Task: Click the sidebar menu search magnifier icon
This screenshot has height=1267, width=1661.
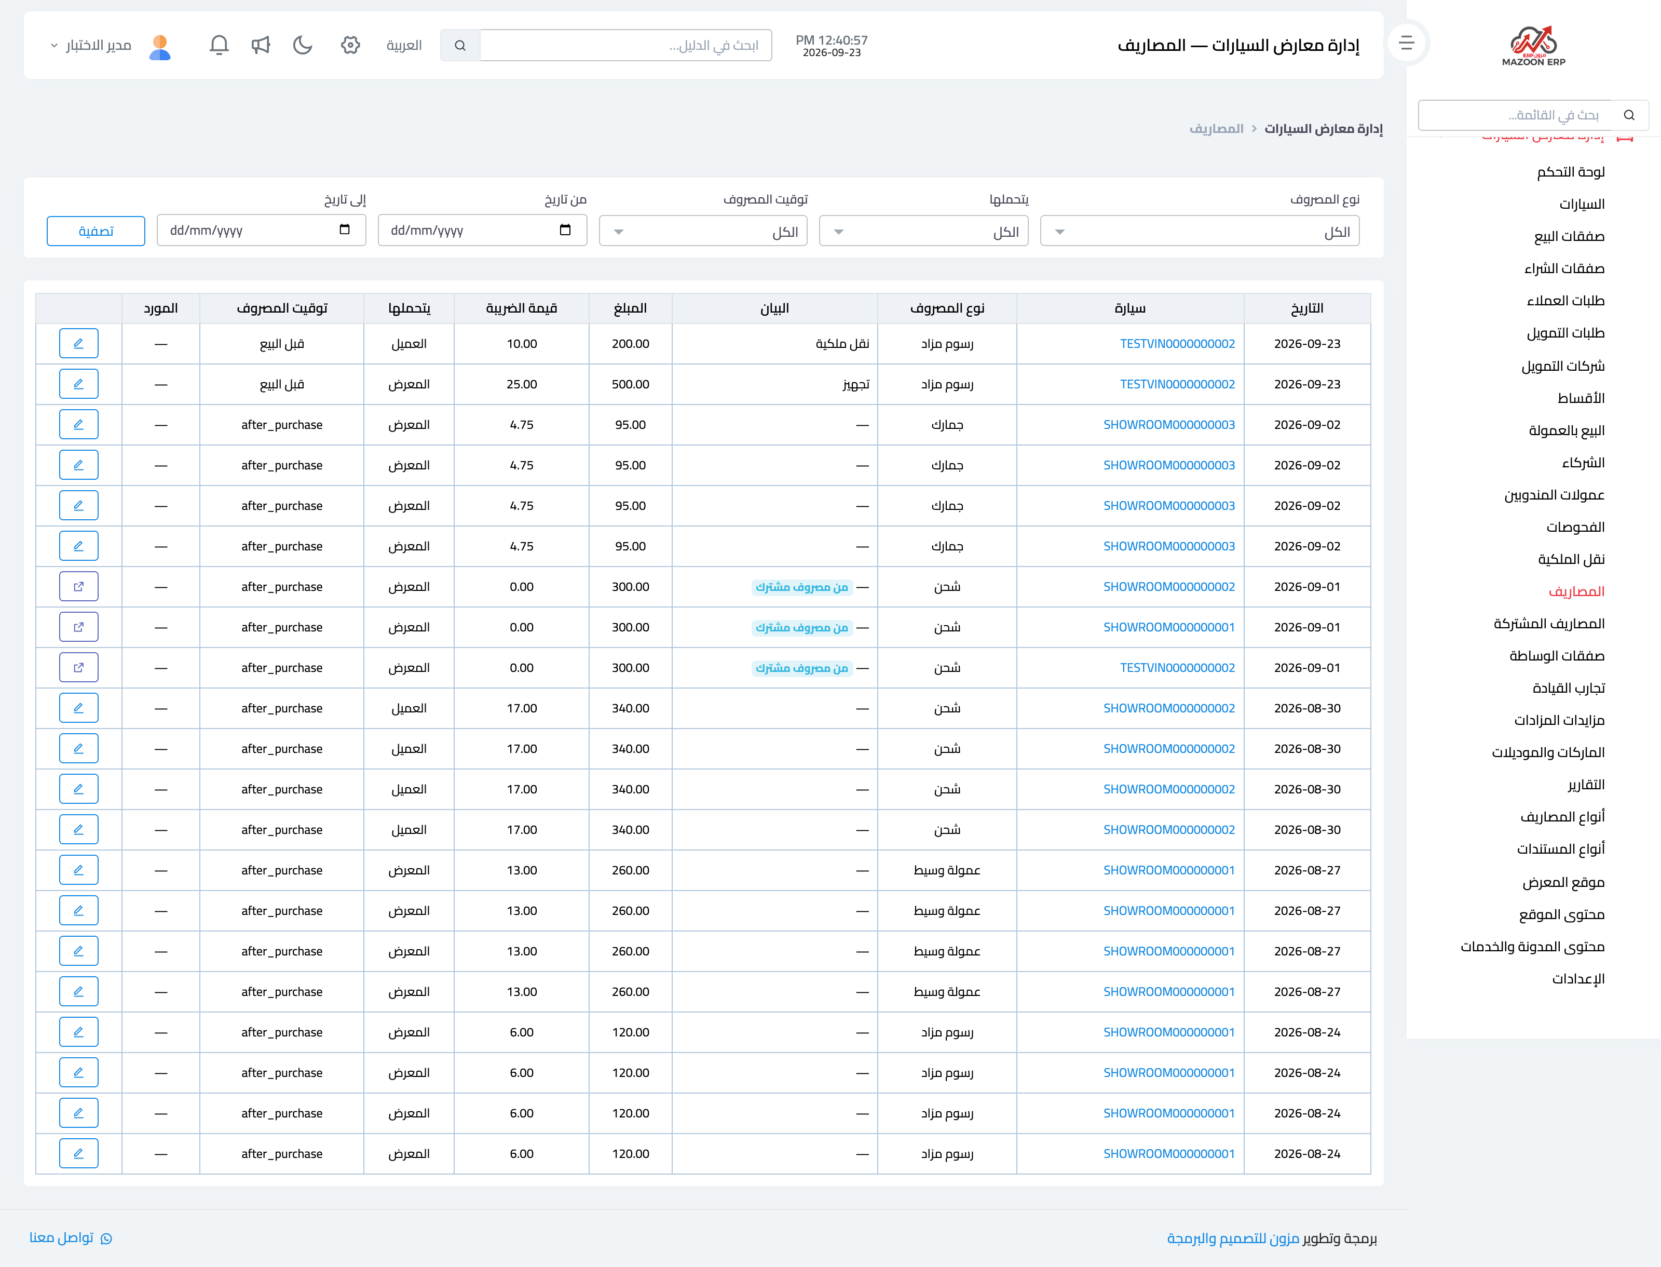Action: coord(1629,115)
